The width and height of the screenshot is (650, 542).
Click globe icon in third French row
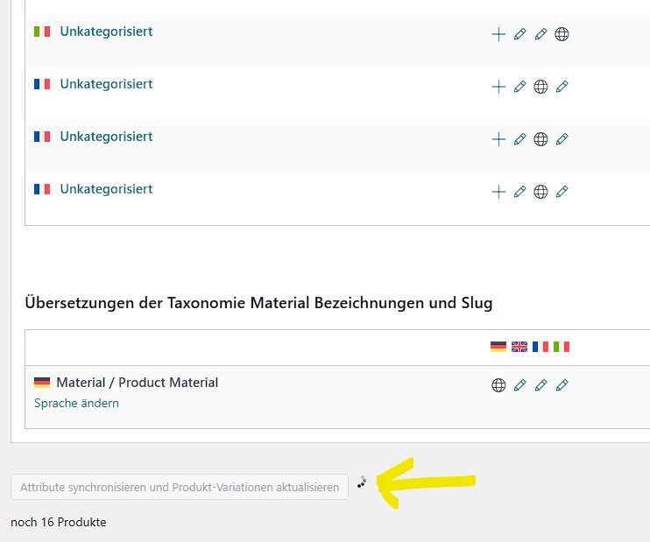pyautogui.click(x=540, y=192)
